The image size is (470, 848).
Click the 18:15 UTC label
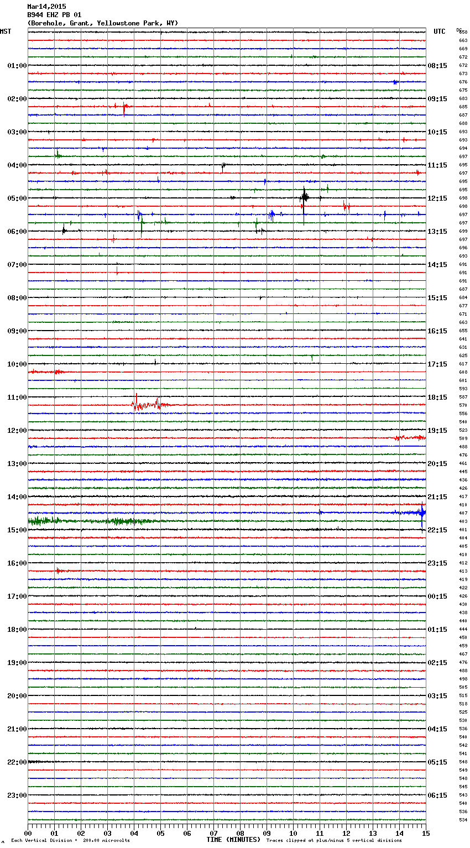pos(437,397)
